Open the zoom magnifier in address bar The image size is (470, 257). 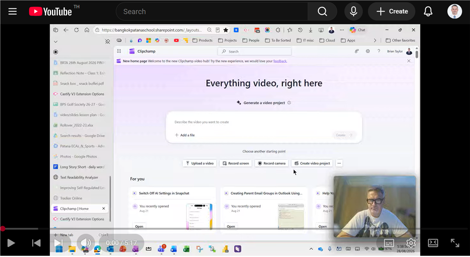click(x=209, y=30)
